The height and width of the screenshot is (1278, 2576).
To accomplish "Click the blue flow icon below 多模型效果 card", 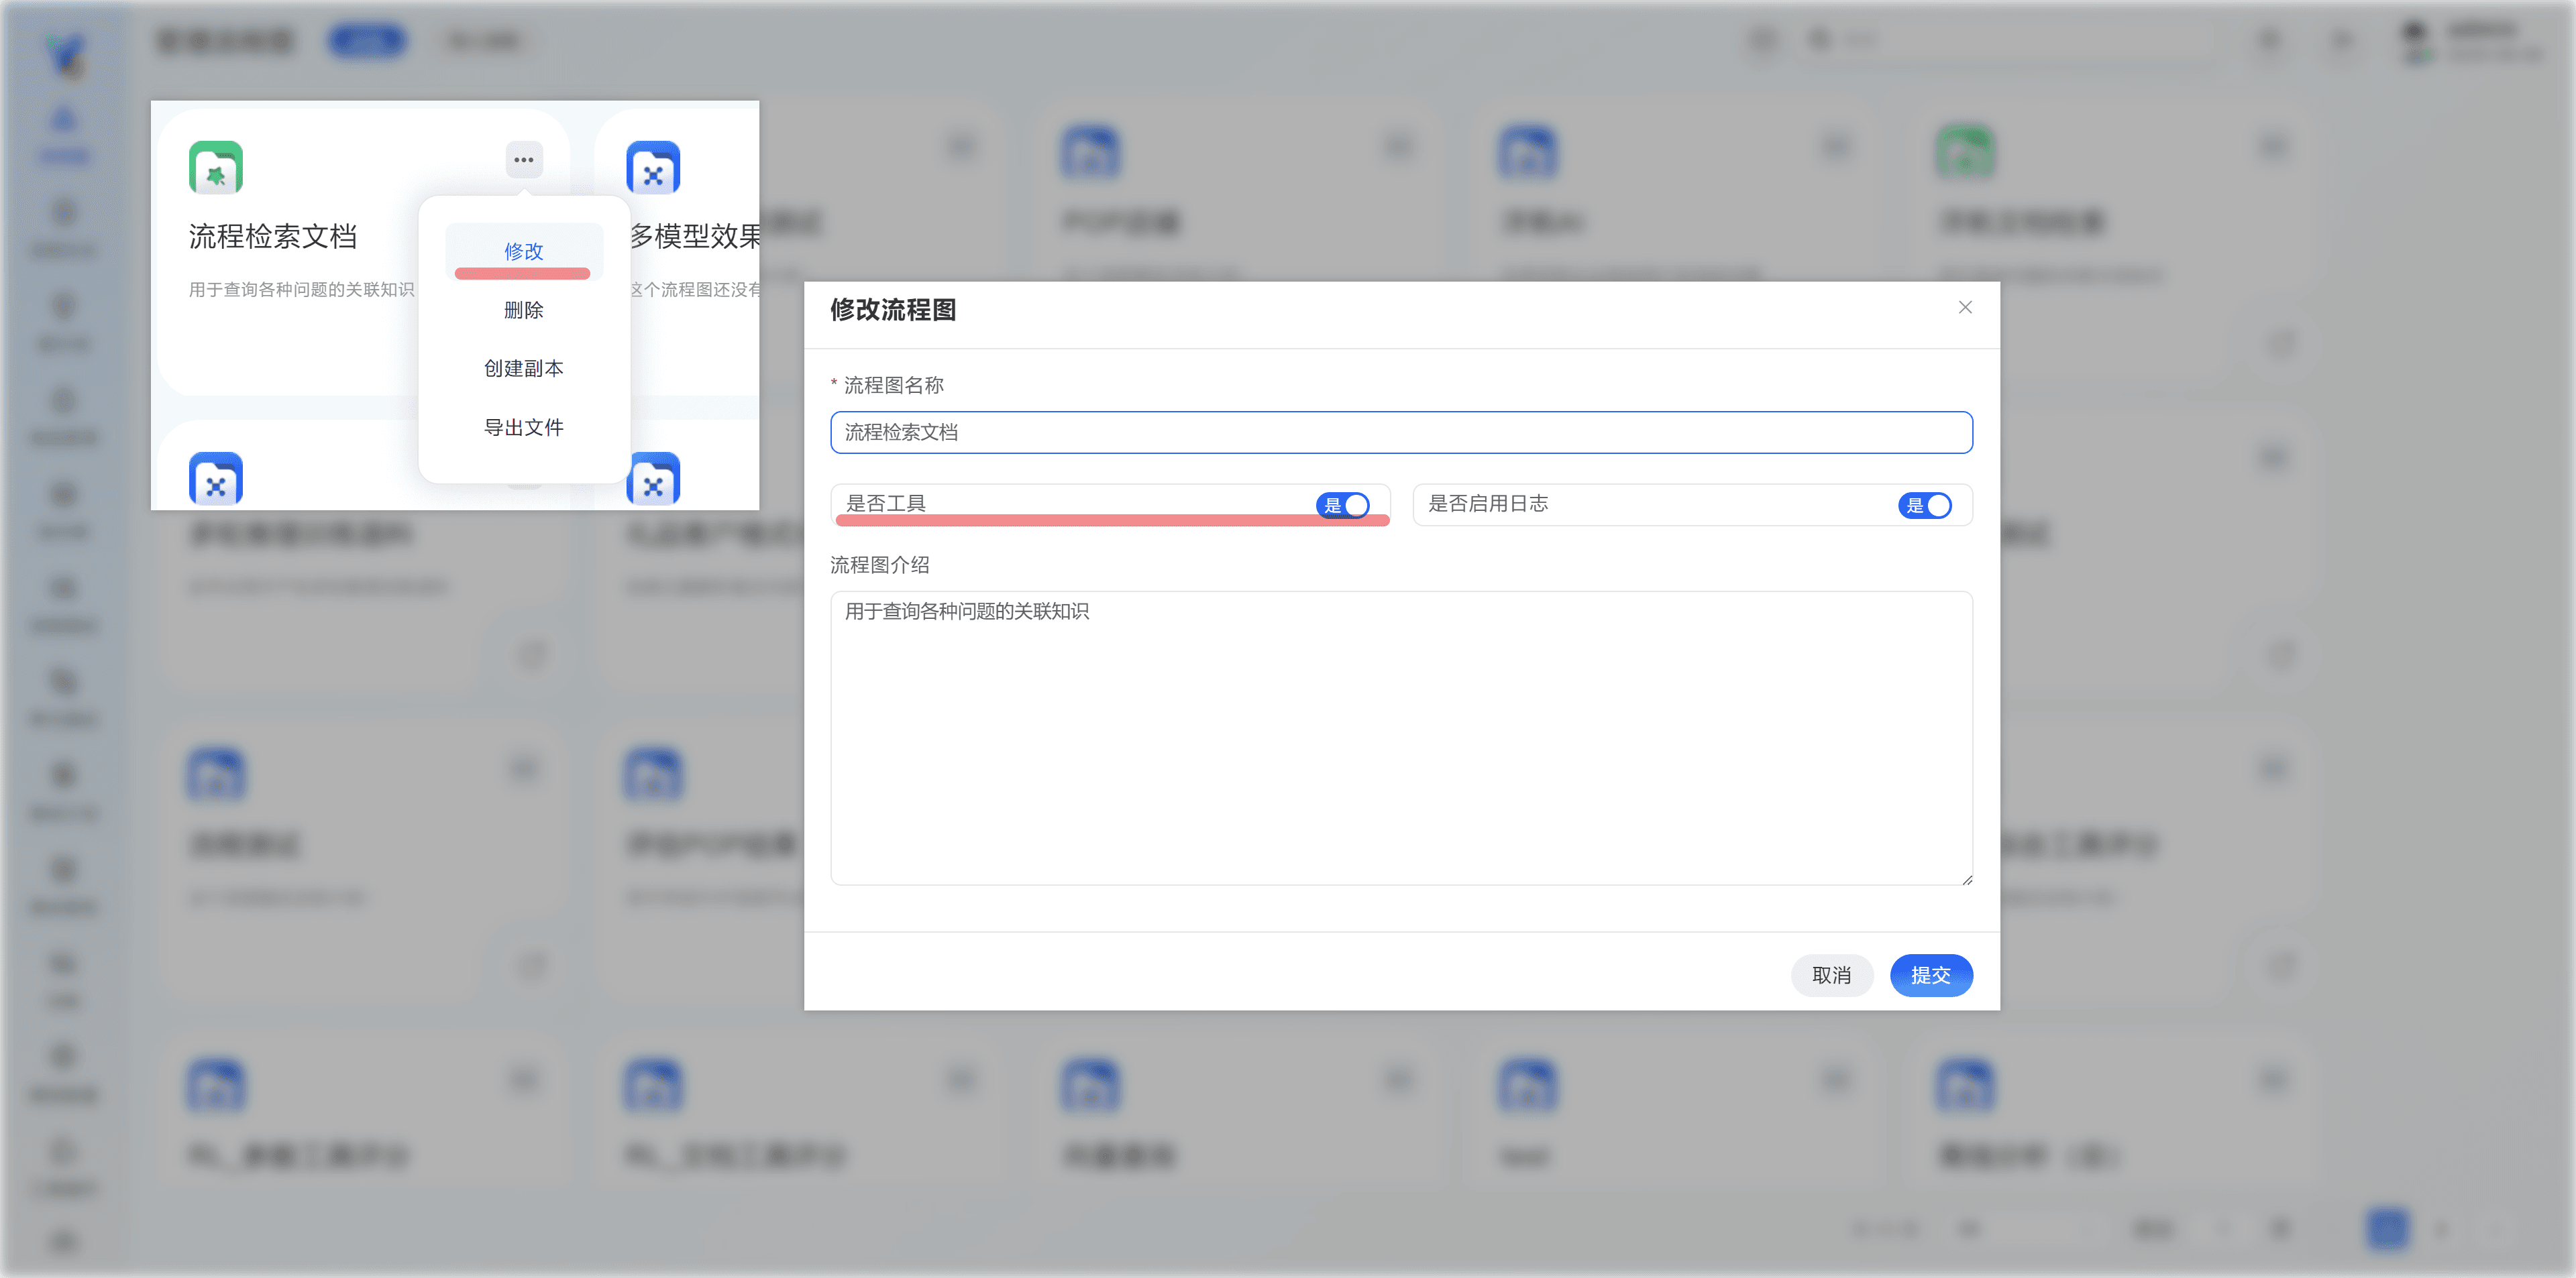I will (x=653, y=479).
